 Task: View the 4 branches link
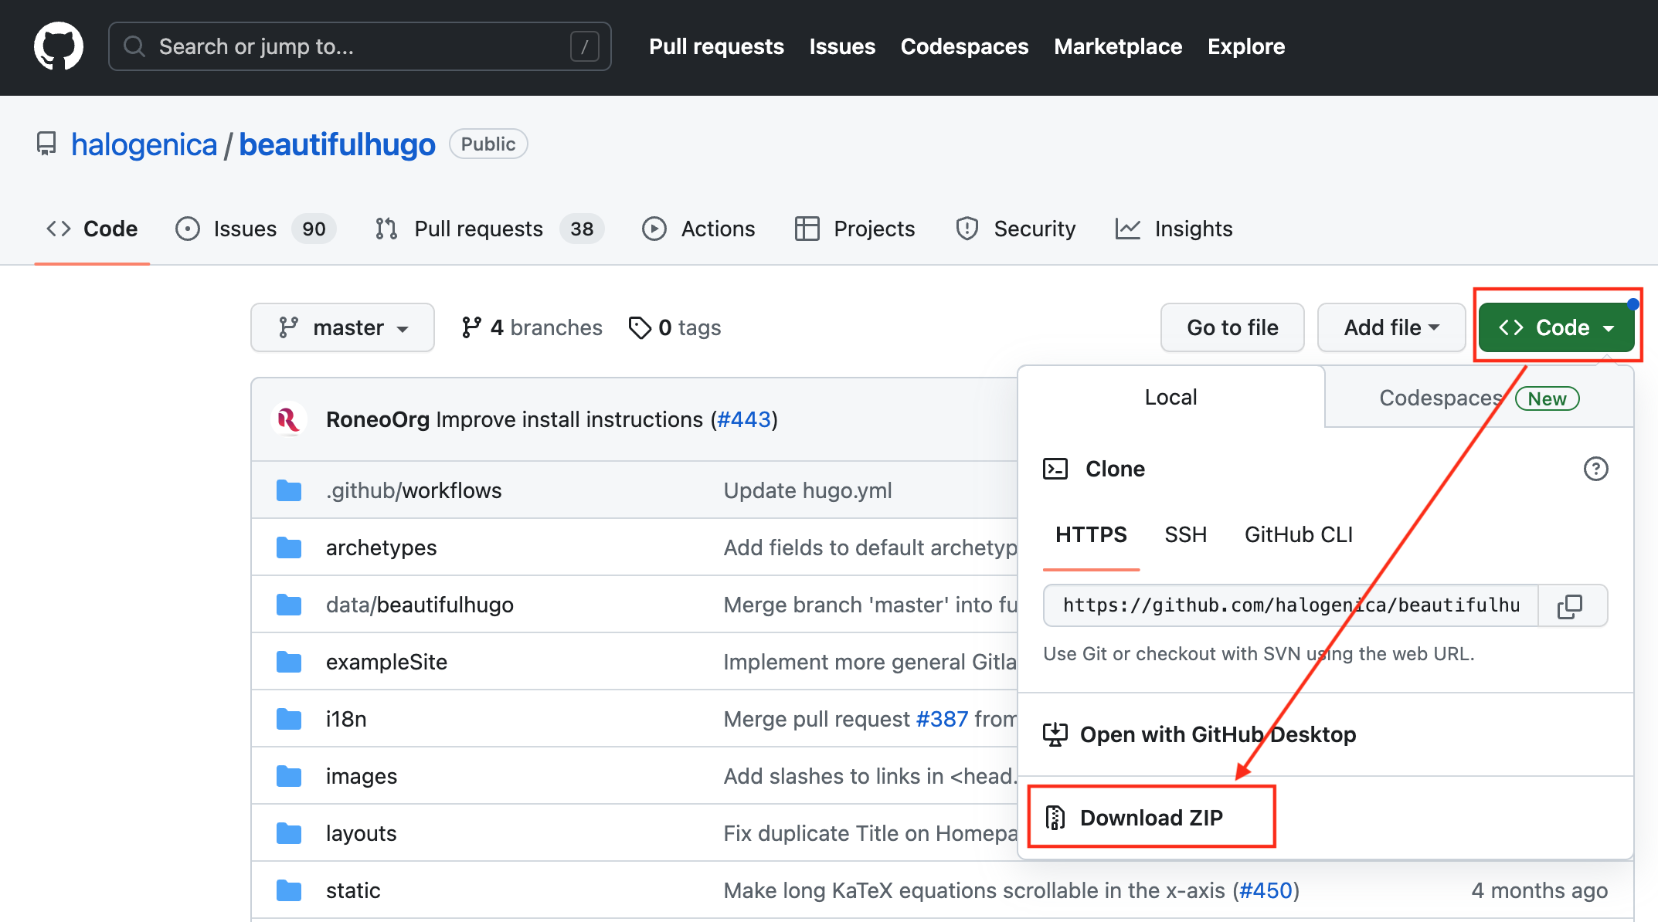(532, 327)
